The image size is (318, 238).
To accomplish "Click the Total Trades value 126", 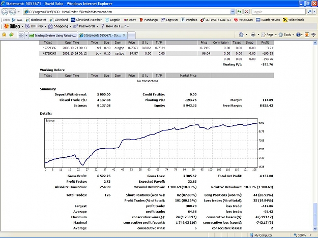I will 107,195.
